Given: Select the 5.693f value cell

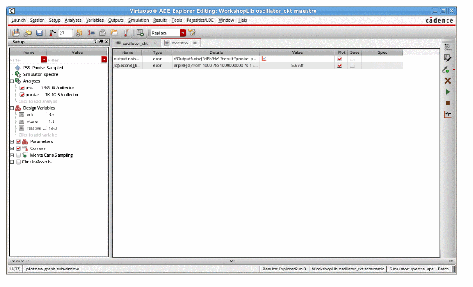Looking at the screenshot, I should click(297, 65).
